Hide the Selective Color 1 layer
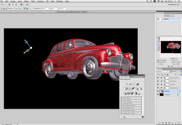The height and width of the screenshot is (125, 182). pyautogui.click(x=158, y=78)
